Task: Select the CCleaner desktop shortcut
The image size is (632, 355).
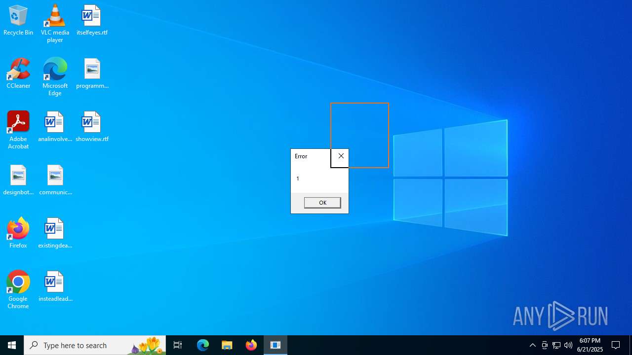Action: tap(18, 74)
